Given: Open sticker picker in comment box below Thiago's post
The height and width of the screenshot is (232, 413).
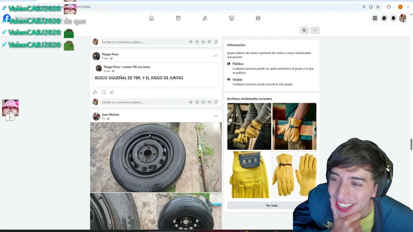Looking at the screenshot, I should pyautogui.click(x=216, y=102).
